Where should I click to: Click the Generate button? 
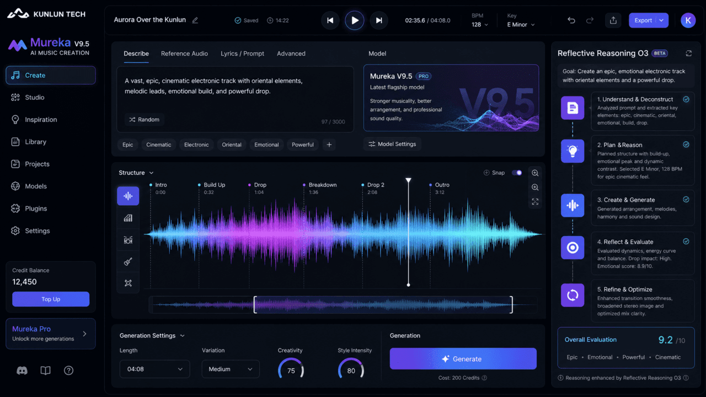point(463,359)
